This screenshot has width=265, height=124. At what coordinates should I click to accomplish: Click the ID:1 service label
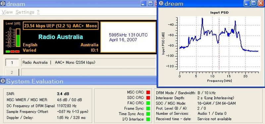pyautogui.click(x=94, y=50)
